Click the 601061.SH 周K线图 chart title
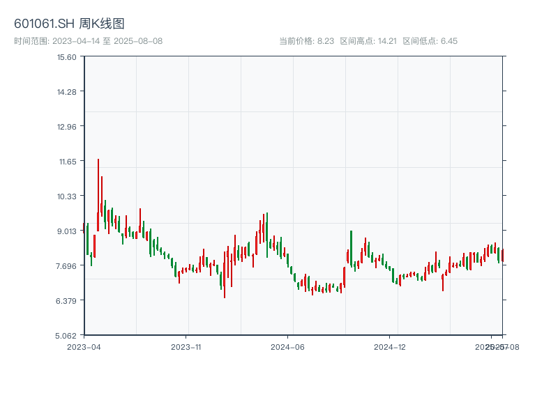Screen dimensions: 558x418 [69, 24]
